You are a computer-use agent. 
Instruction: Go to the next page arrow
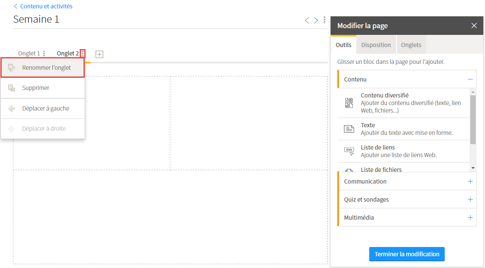click(316, 20)
